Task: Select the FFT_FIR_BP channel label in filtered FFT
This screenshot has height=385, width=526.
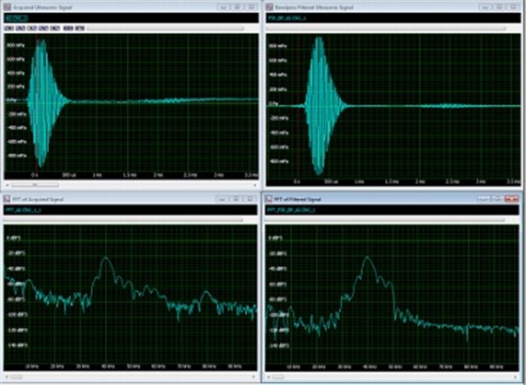Action: tap(291, 210)
